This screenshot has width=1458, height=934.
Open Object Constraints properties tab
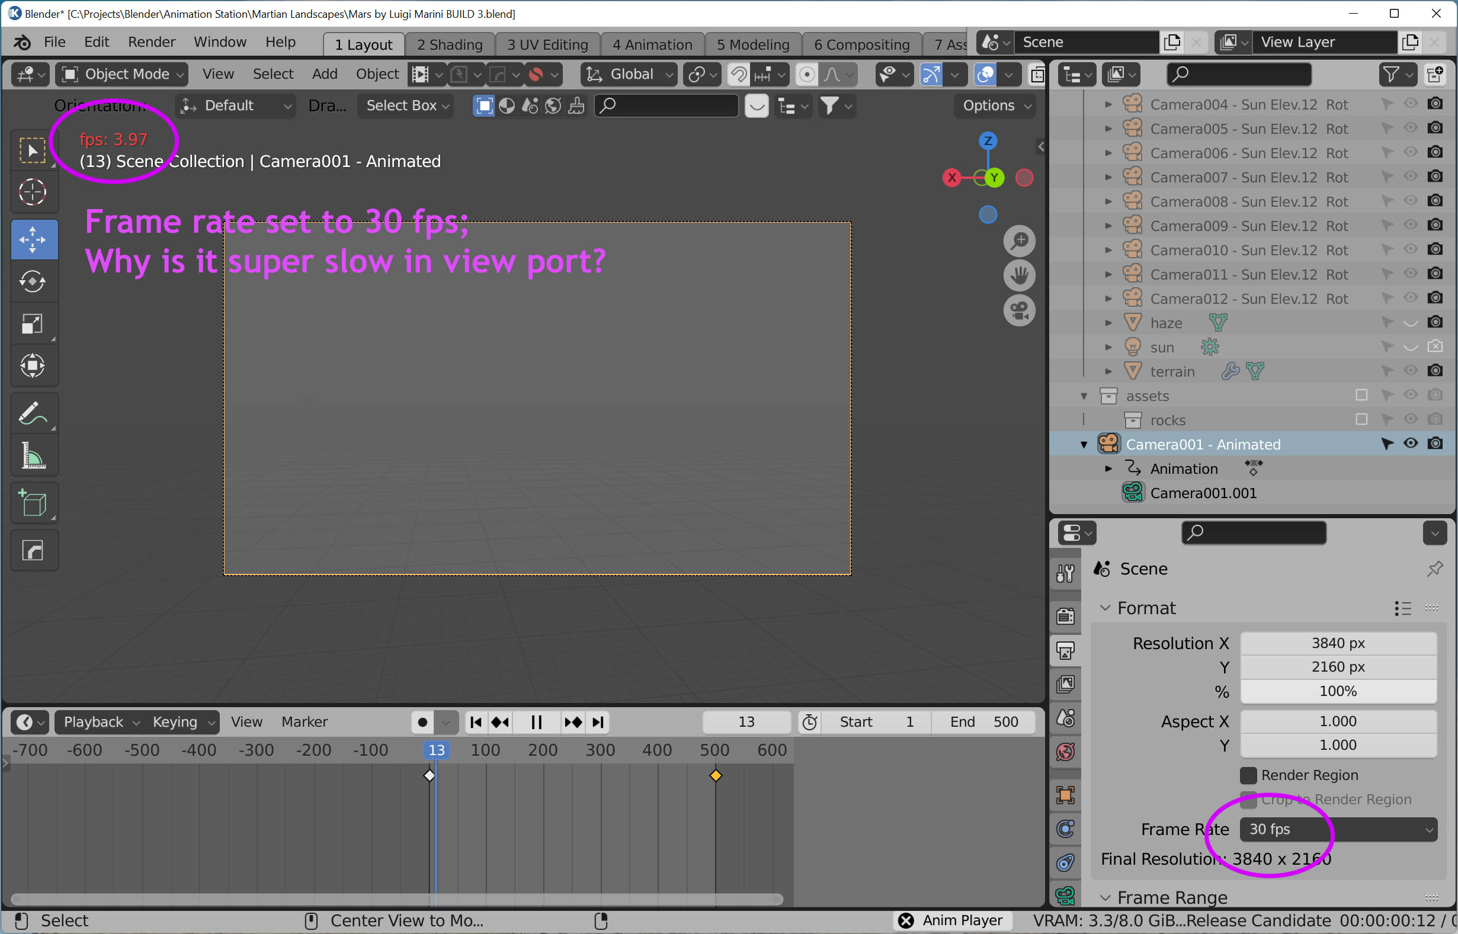pos(1066,863)
